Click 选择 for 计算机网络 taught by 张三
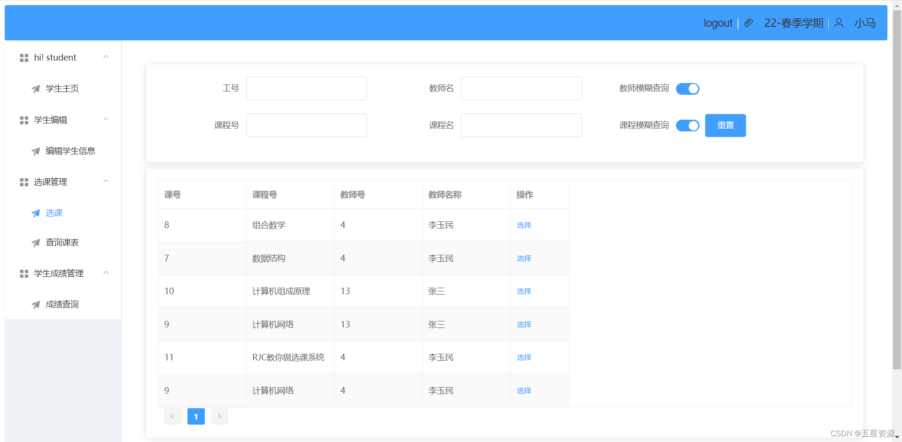 click(x=524, y=325)
